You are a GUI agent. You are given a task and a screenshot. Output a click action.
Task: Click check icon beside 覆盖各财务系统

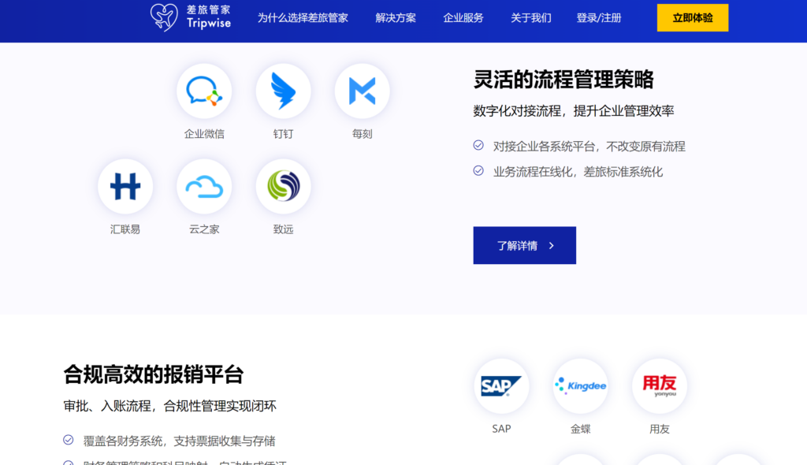click(x=69, y=440)
